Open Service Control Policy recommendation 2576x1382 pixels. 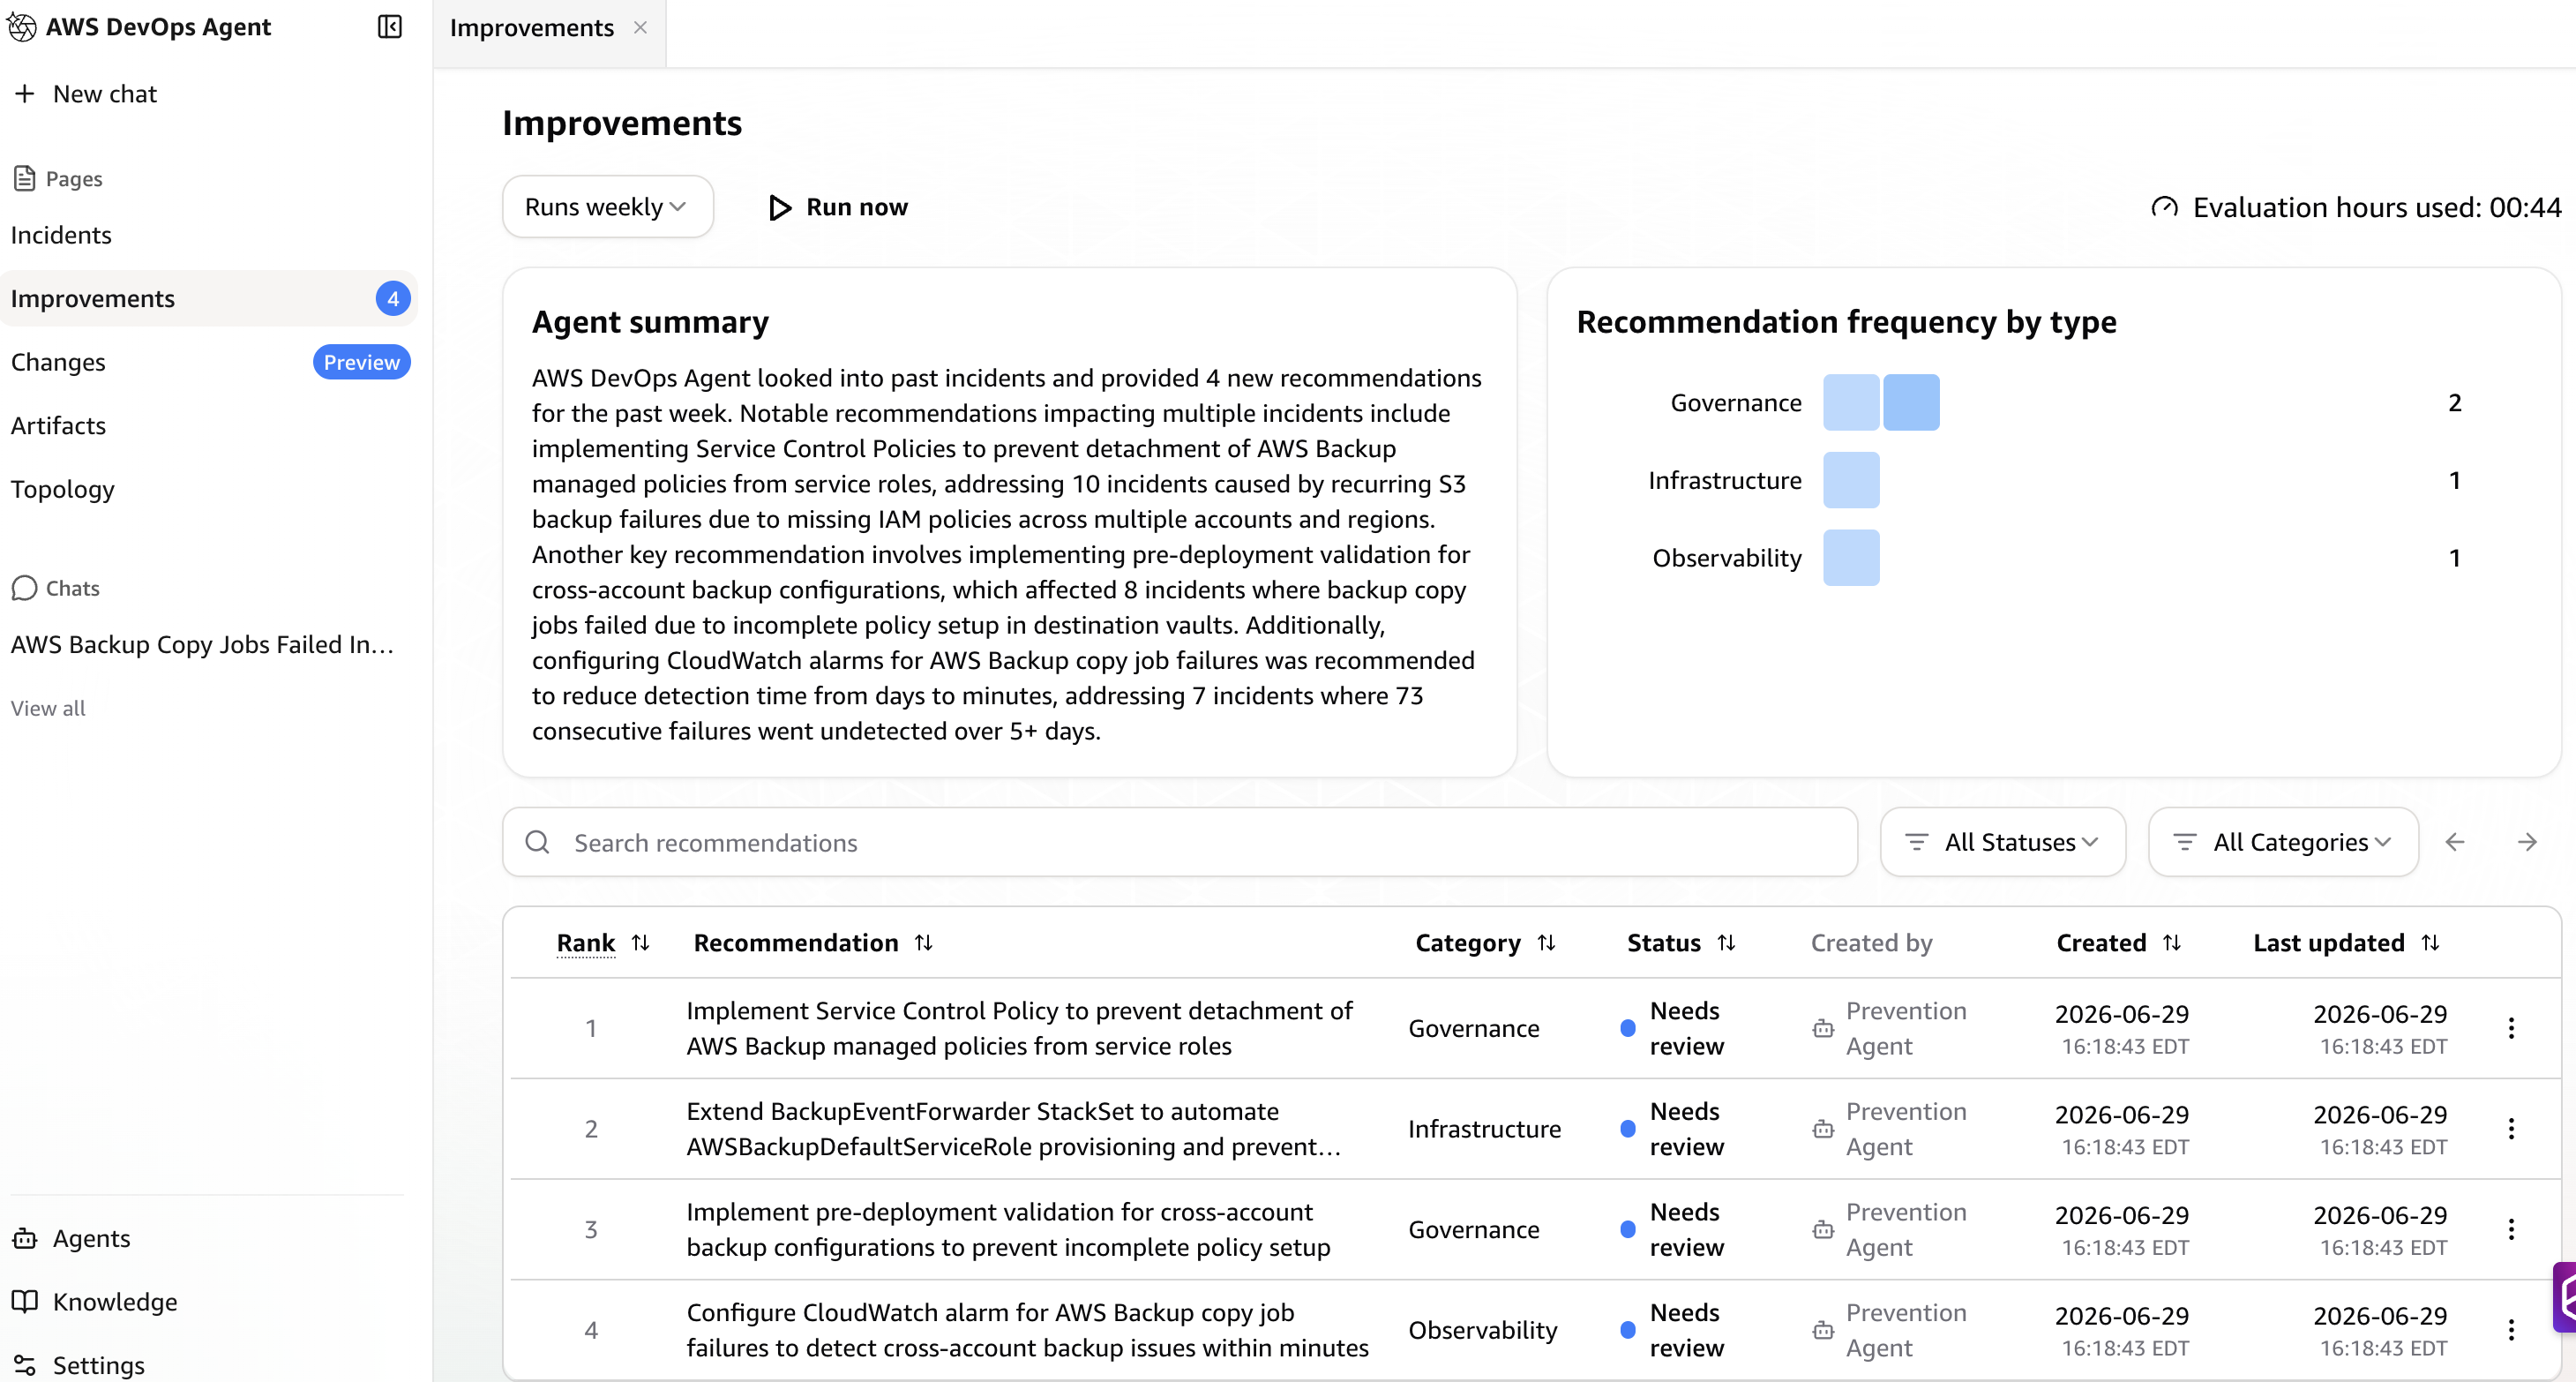pos(1019,1028)
